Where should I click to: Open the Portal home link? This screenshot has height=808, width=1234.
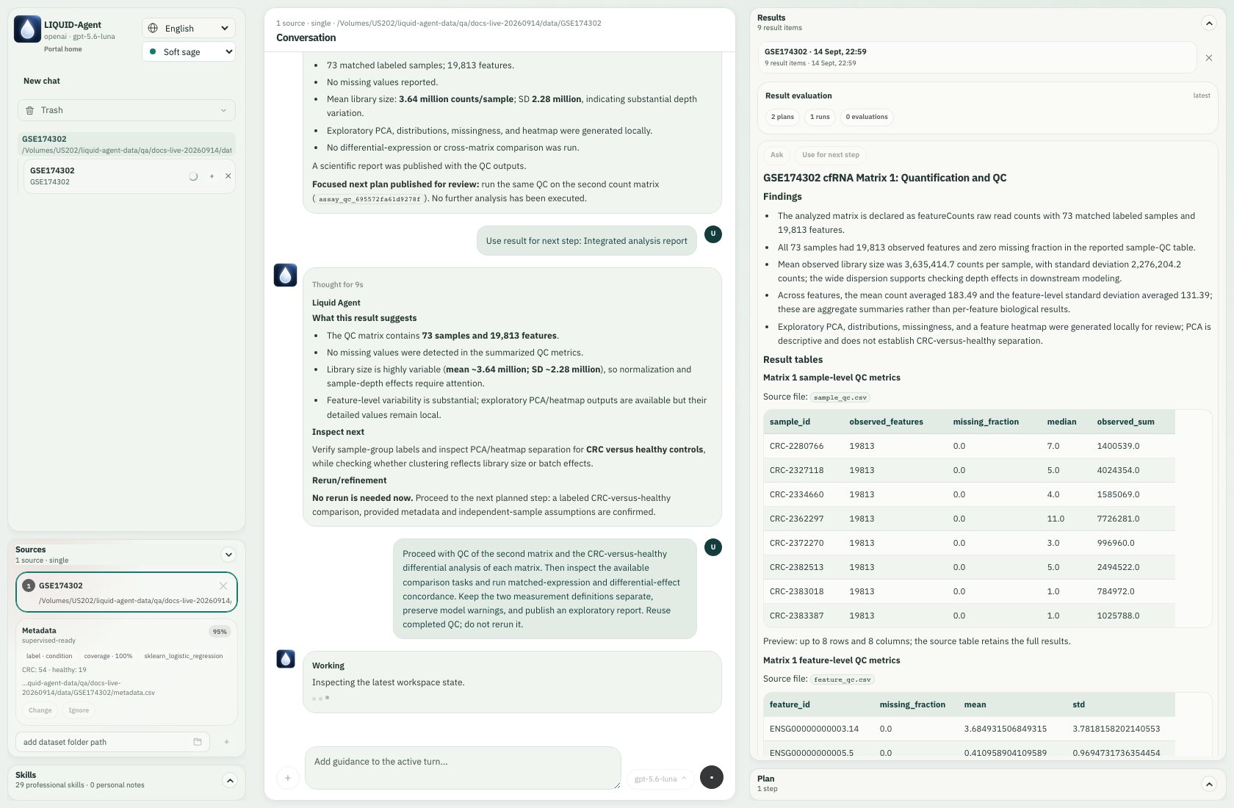coord(63,49)
